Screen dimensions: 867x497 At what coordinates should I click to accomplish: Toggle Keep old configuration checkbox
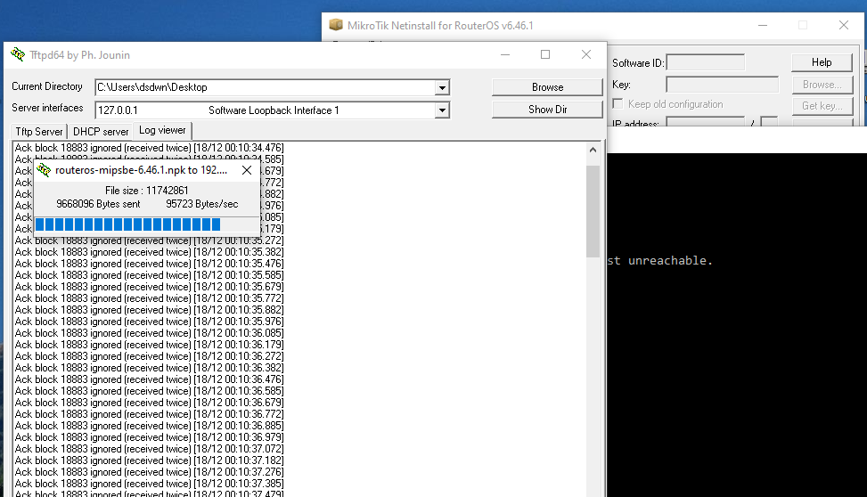click(x=618, y=104)
